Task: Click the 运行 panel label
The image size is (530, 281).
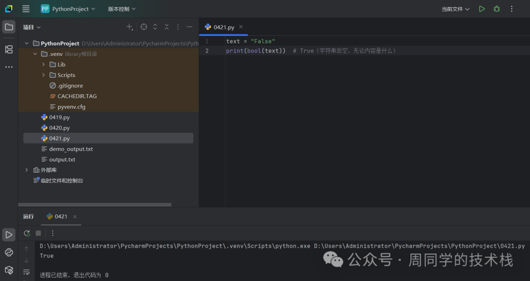Action: point(28,216)
